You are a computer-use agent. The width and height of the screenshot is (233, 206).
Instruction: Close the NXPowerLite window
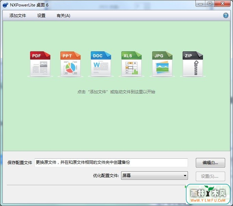pos(222,3)
